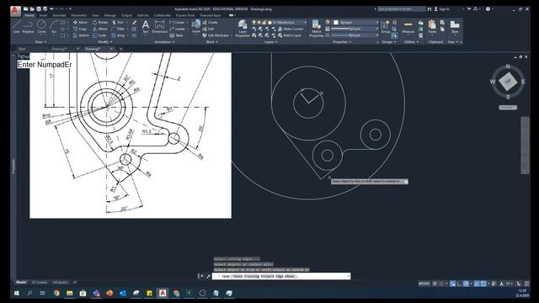Screen dimensions: 539x303
Task: Toggle object snap tracking in status bar
Action: pos(477,284)
